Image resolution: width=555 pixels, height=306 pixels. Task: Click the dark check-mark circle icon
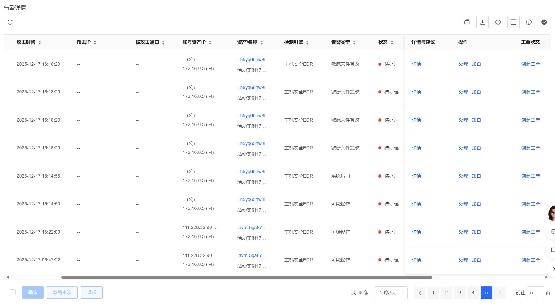(544, 22)
